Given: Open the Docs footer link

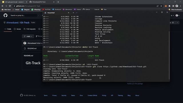Looking at the screenshot, I should click(x=81, y=95).
